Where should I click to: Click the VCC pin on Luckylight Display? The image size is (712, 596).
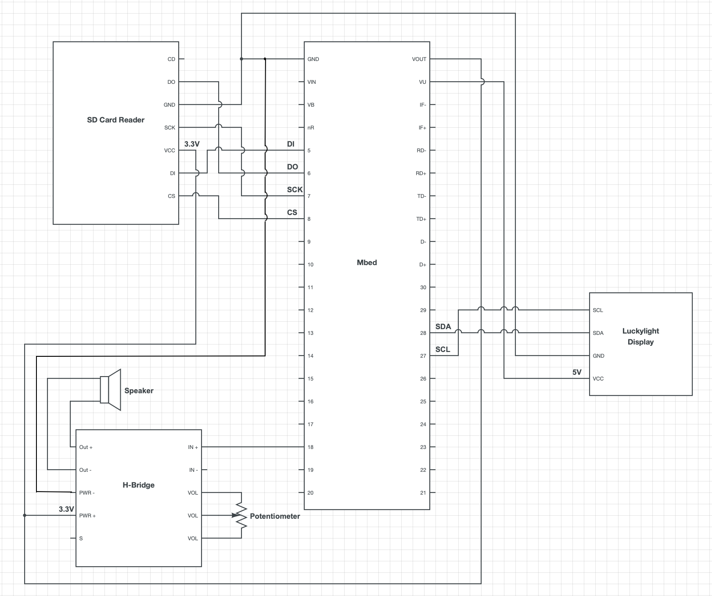598,379
